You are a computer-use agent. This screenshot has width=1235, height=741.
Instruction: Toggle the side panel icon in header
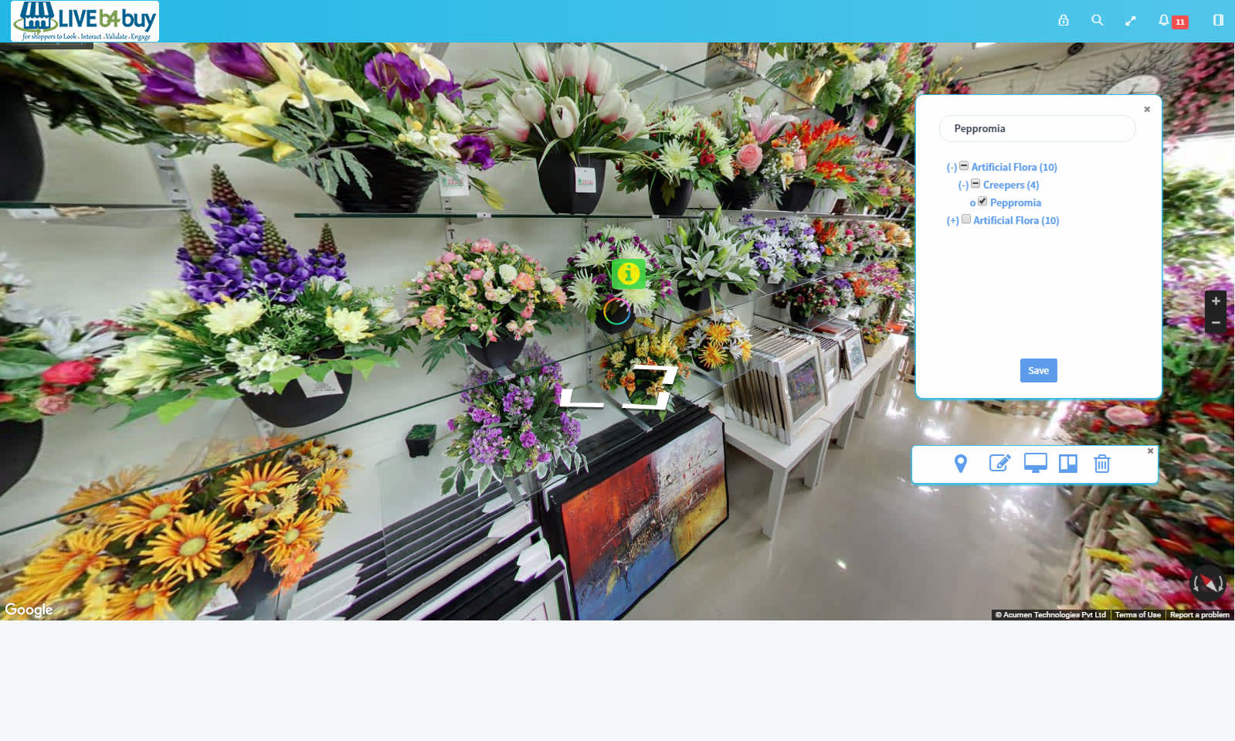pos(1218,20)
